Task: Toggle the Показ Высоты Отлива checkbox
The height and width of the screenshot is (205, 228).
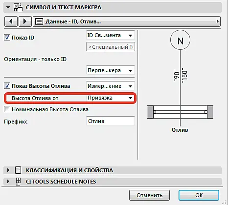Action: pyautogui.click(x=7, y=86)
